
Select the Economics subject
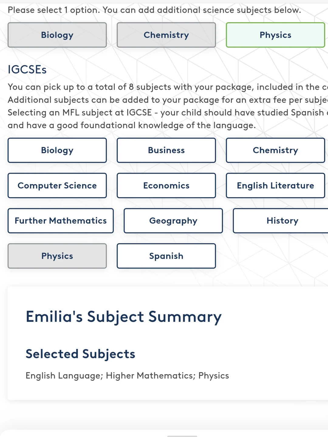[x=166, y=185]
